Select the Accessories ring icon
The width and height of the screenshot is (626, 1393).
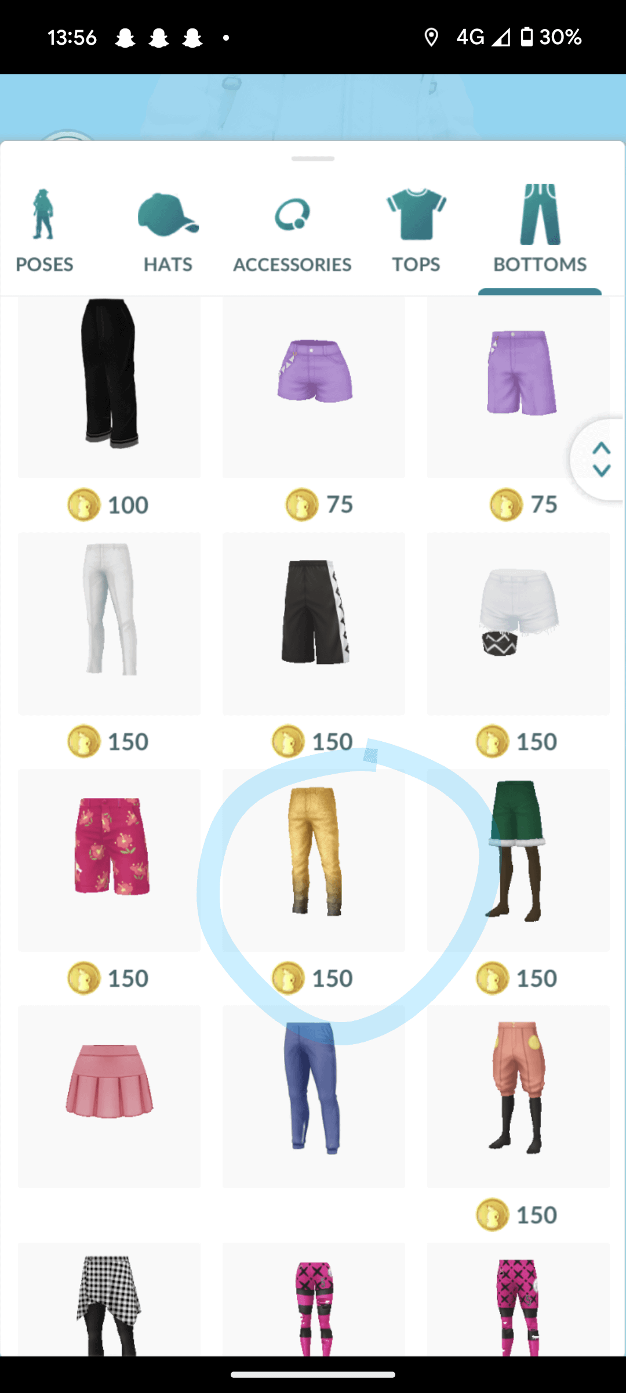(292, 215)
